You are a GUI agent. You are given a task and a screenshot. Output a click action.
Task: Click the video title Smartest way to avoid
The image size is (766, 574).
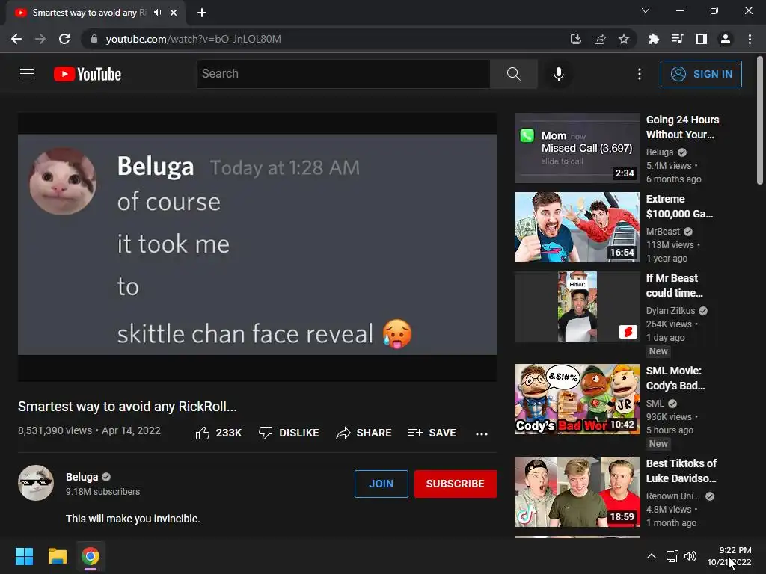click(127, 406)
